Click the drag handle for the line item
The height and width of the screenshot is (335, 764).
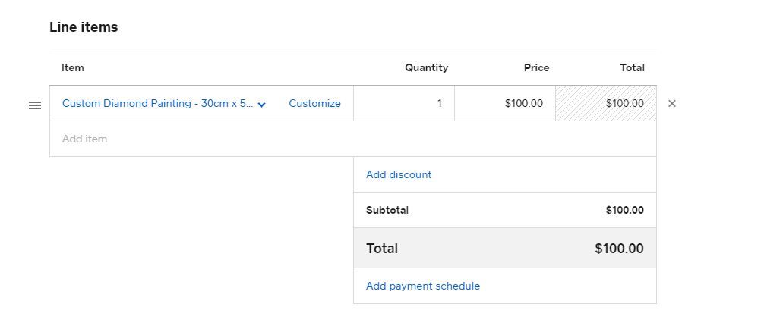[34, 105]
